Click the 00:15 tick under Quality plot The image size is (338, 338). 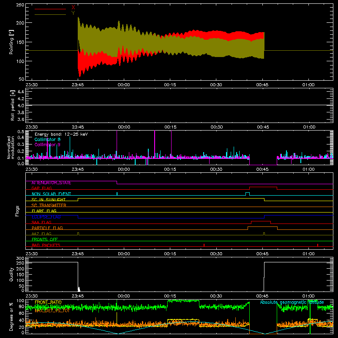click(170, 296)
